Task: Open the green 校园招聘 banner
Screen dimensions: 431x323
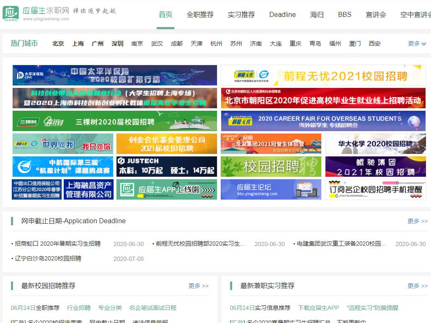Action: point(271,167)
